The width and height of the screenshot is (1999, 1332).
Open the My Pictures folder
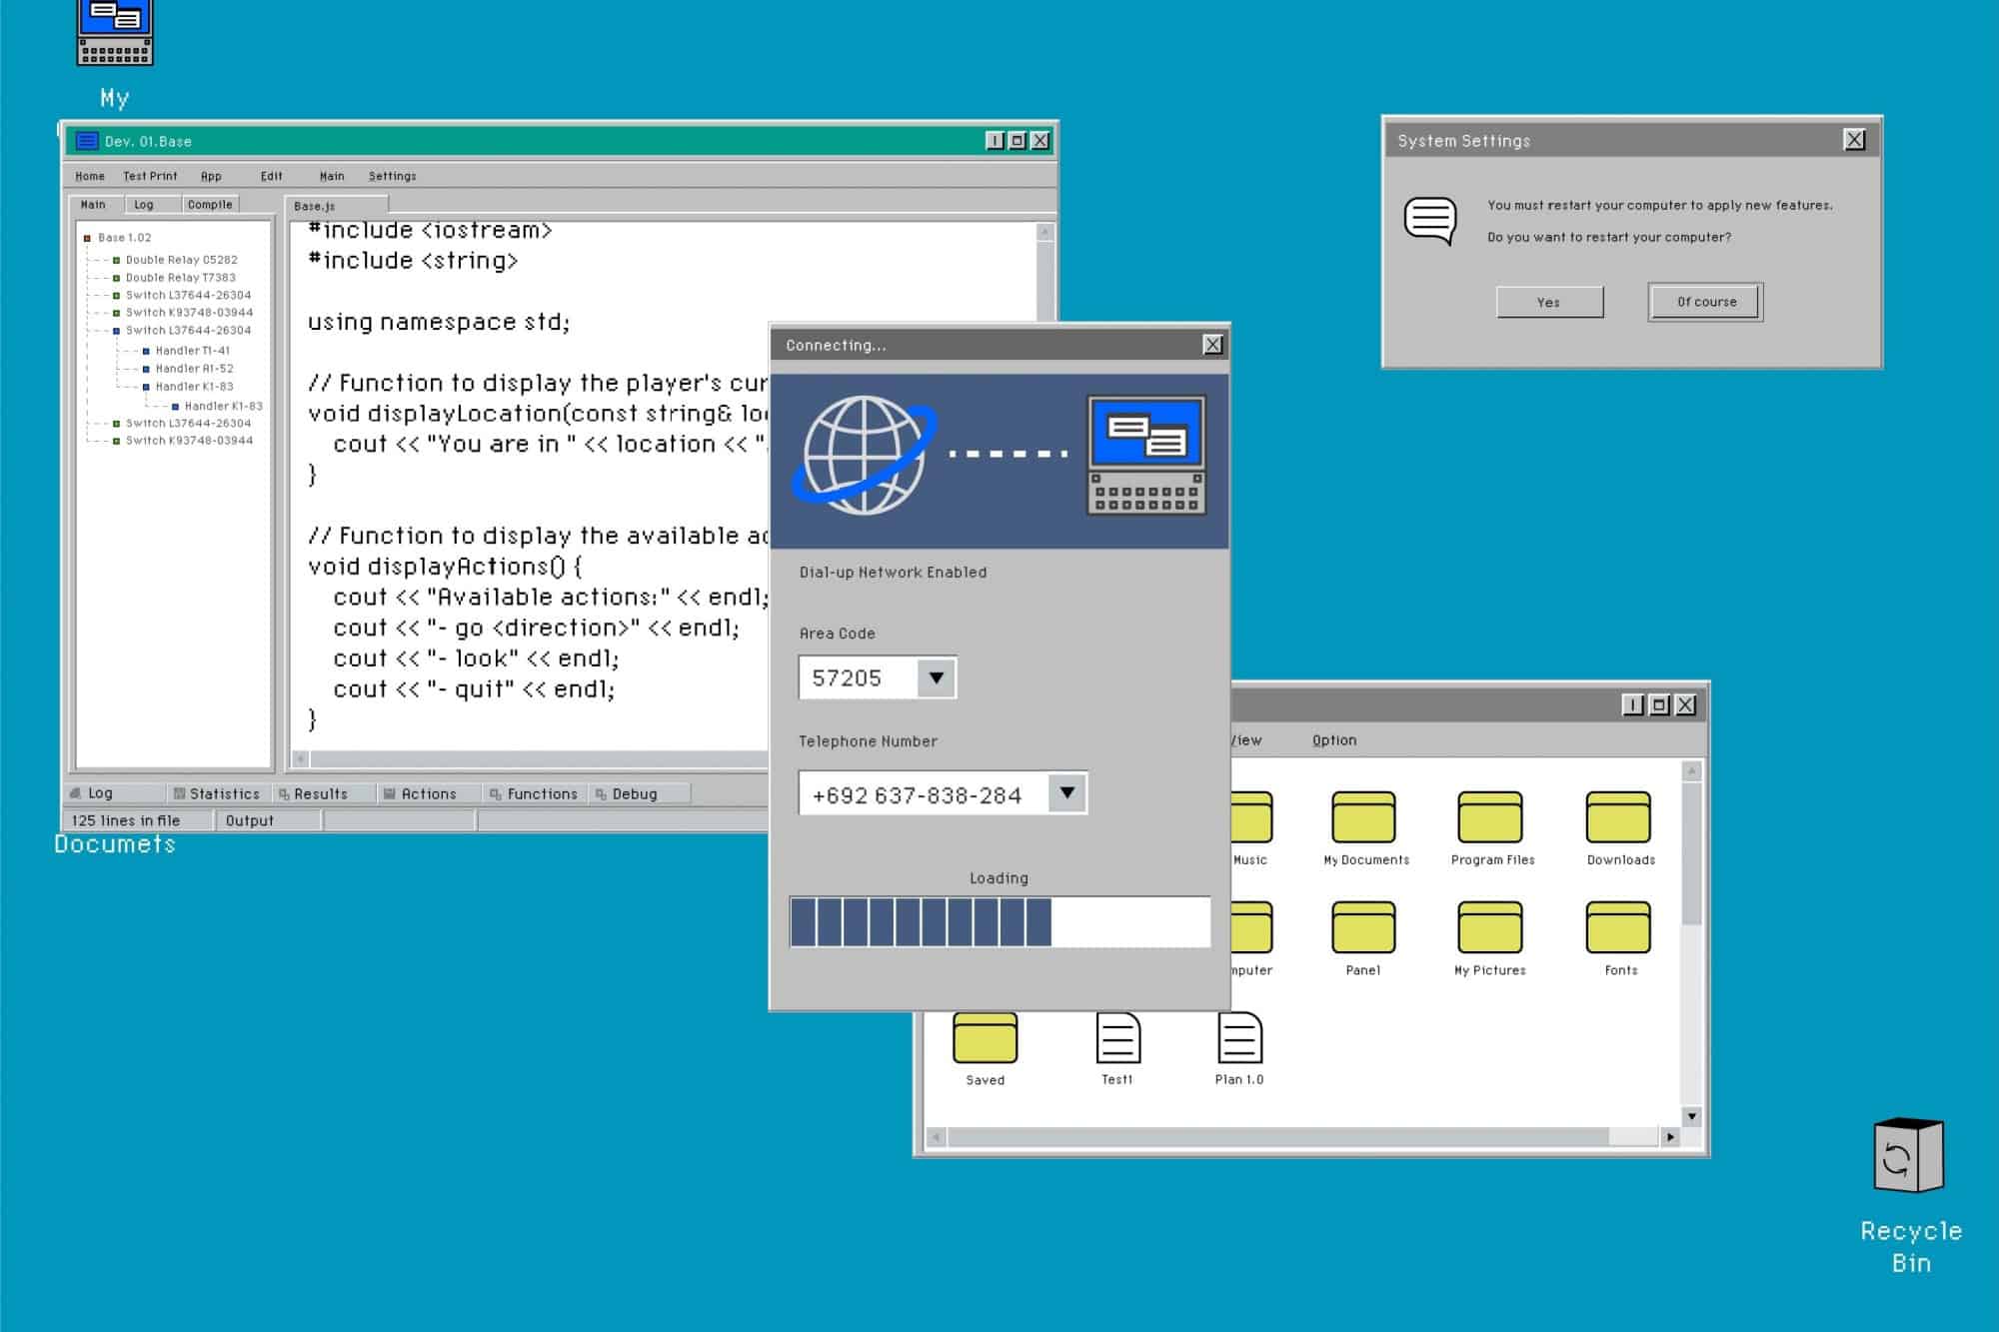coord(1490,927)
